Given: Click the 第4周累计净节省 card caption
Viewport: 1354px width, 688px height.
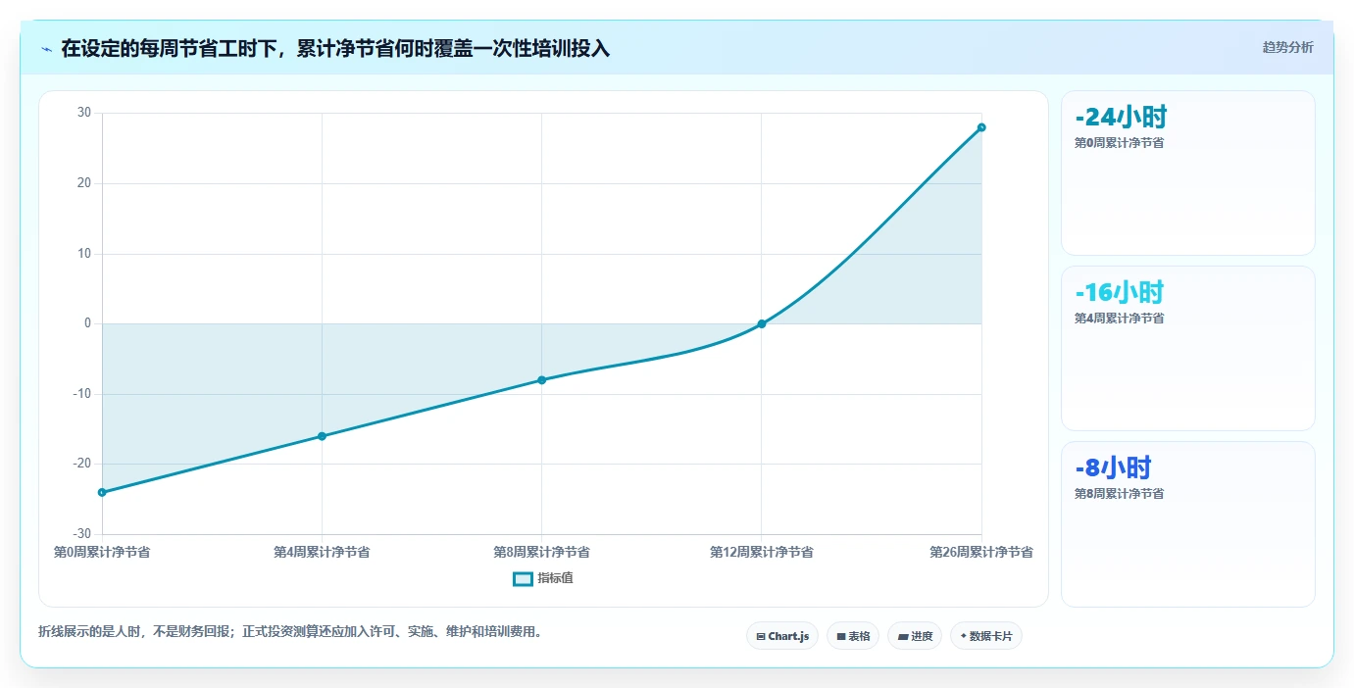Looking at the screenshot, I should click(1119, 319).
